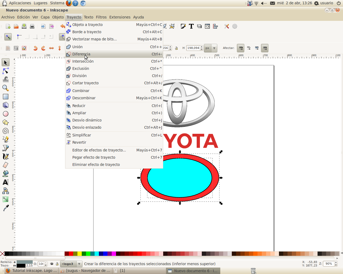Create a new document from toolbar
The image size is (343, 274).
8,26
